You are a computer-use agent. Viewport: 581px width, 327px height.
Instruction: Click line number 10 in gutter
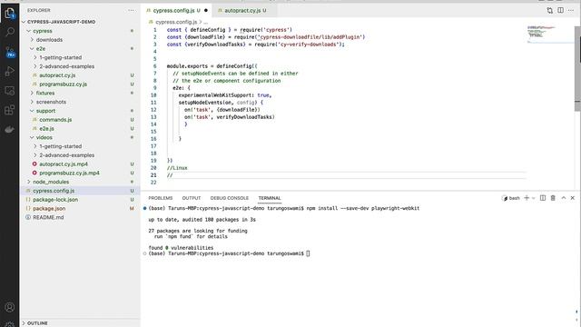pyautogui.click(x=153, y=95)
